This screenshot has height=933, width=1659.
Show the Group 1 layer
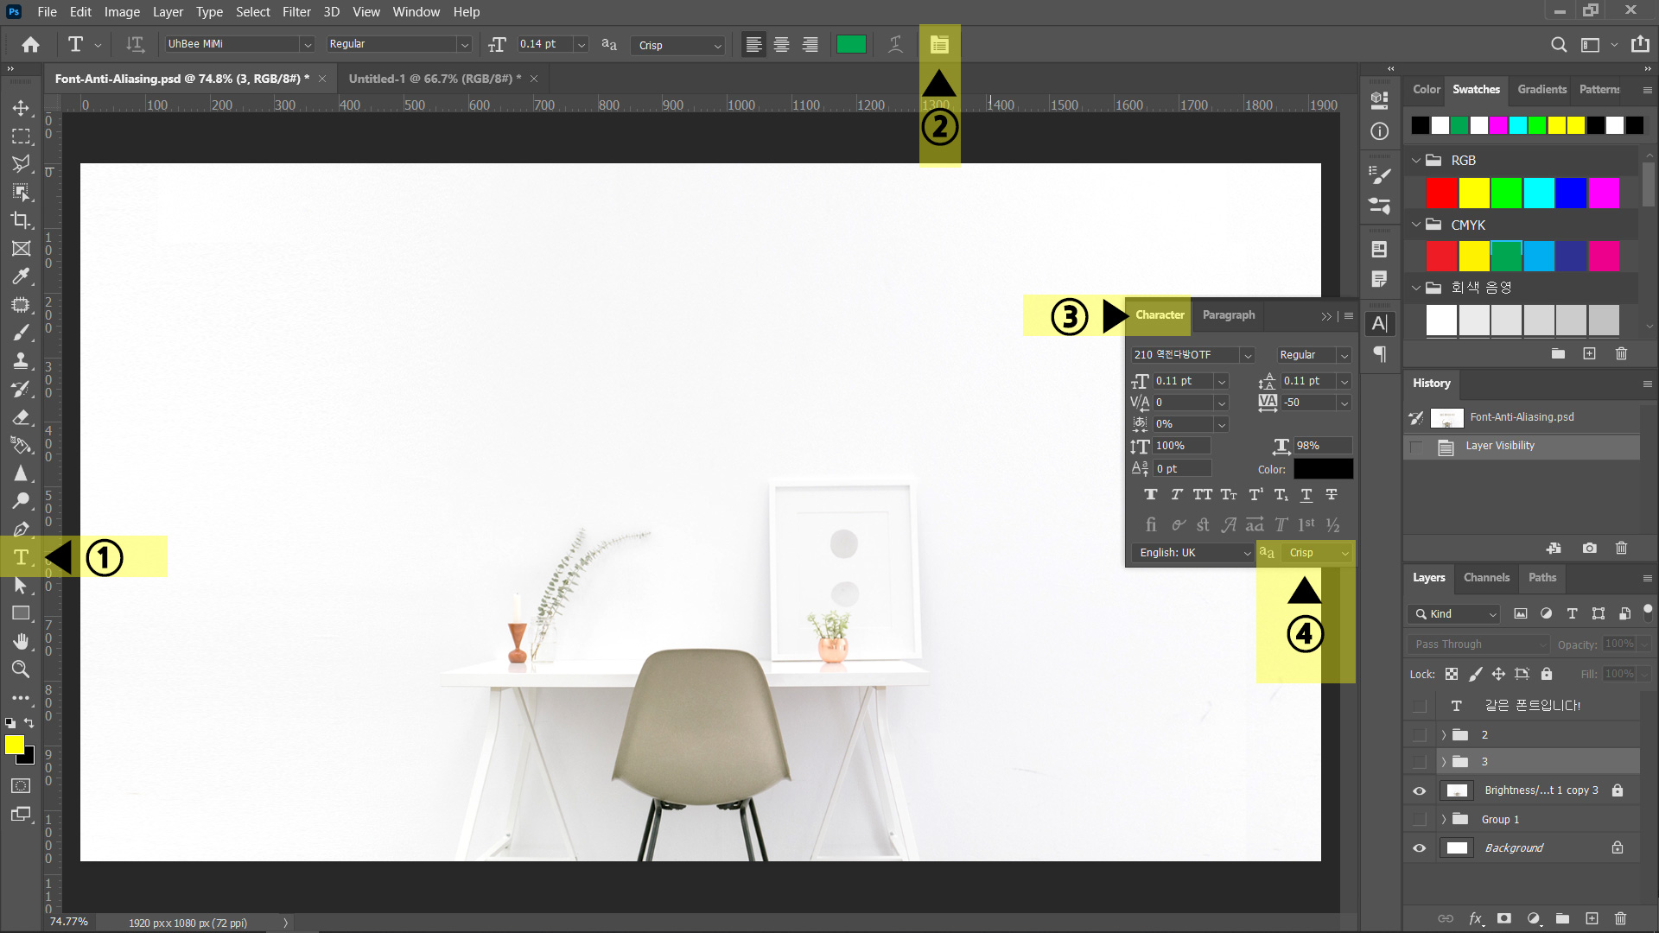(1419, 819)
